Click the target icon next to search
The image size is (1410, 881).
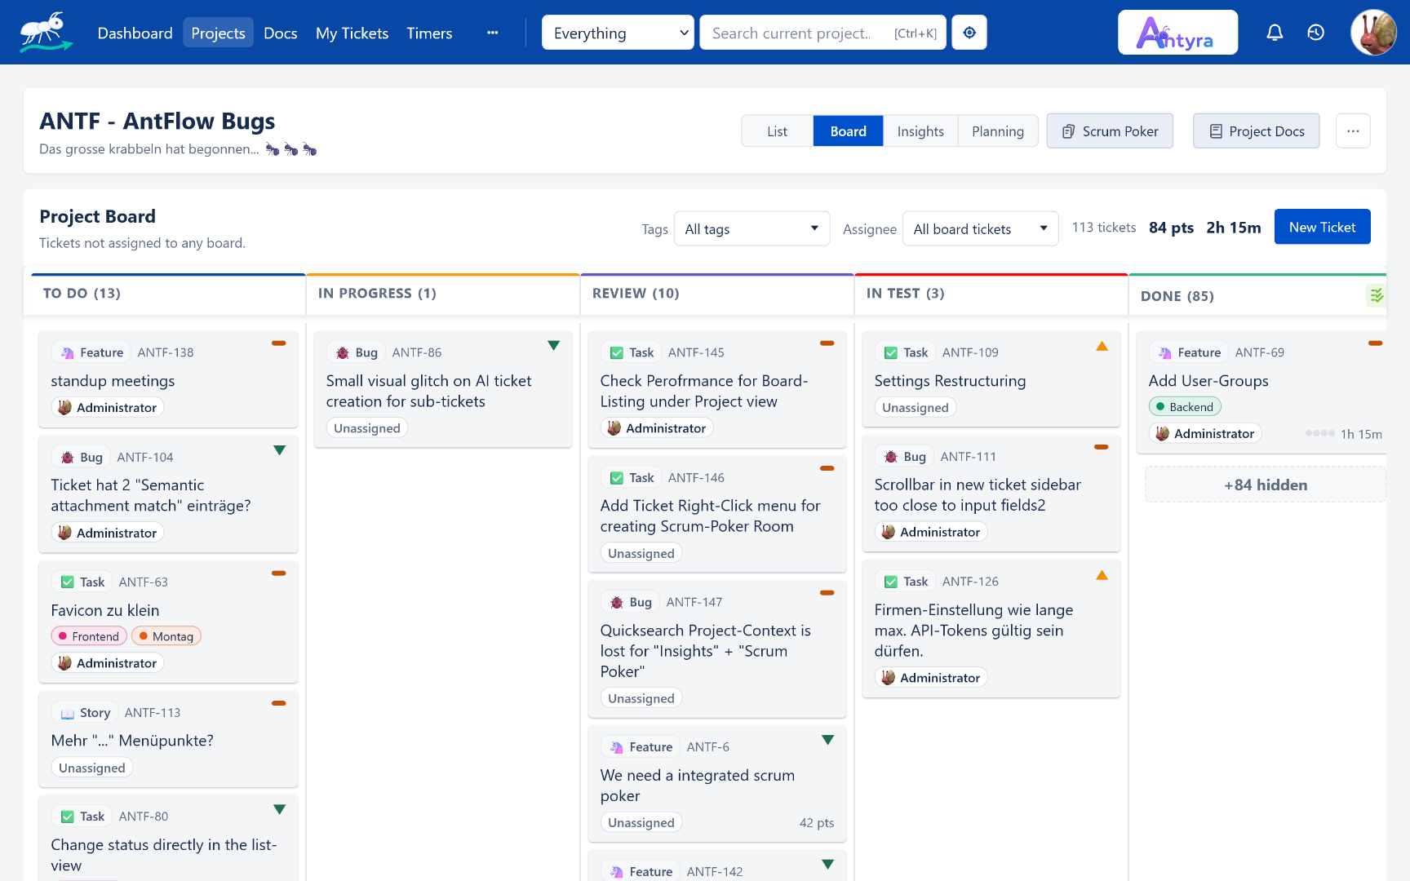(969, 33)
